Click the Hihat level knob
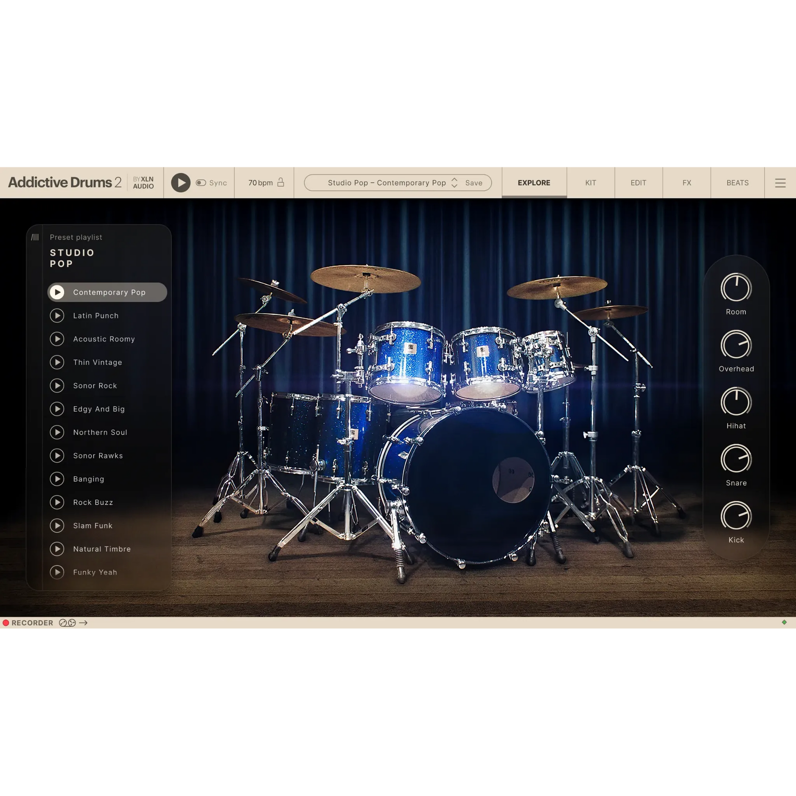 point(736,402)
